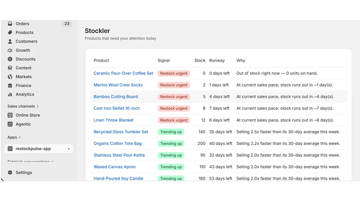This screenshot has width=360, height=202.
Task: Click the Markets globe icon
Action: pyautogui.click(x=10, y=77)
